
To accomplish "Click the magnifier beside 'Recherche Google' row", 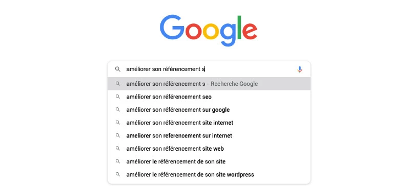I will pyautogui.click(x=118, y=84).
